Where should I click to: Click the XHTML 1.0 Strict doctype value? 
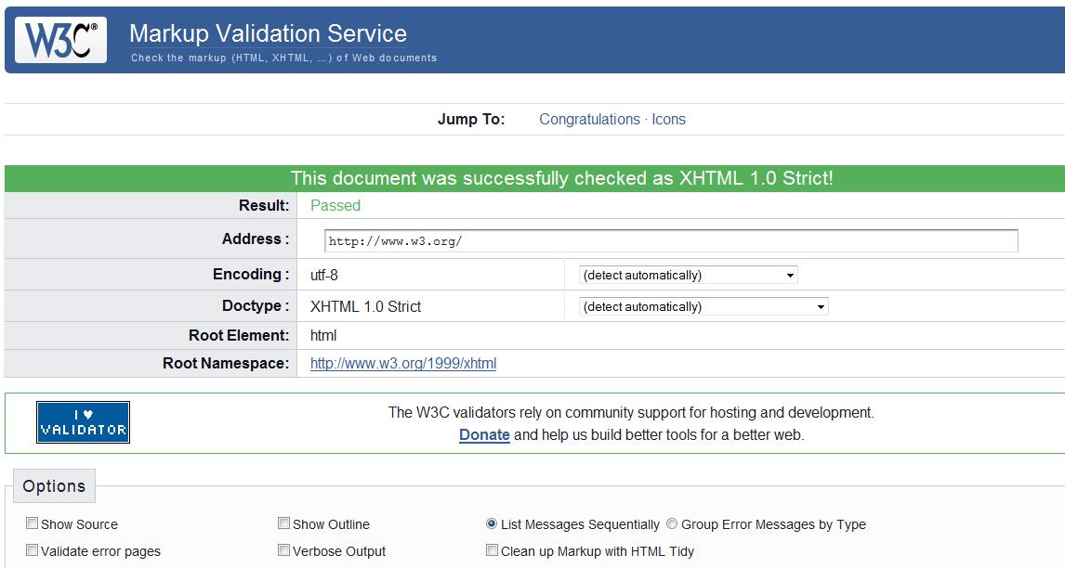click(365, 306)
